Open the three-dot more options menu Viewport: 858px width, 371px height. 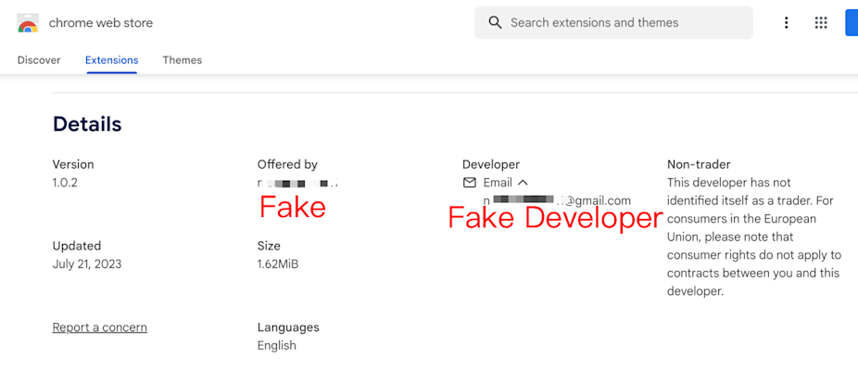pos(787,22)
